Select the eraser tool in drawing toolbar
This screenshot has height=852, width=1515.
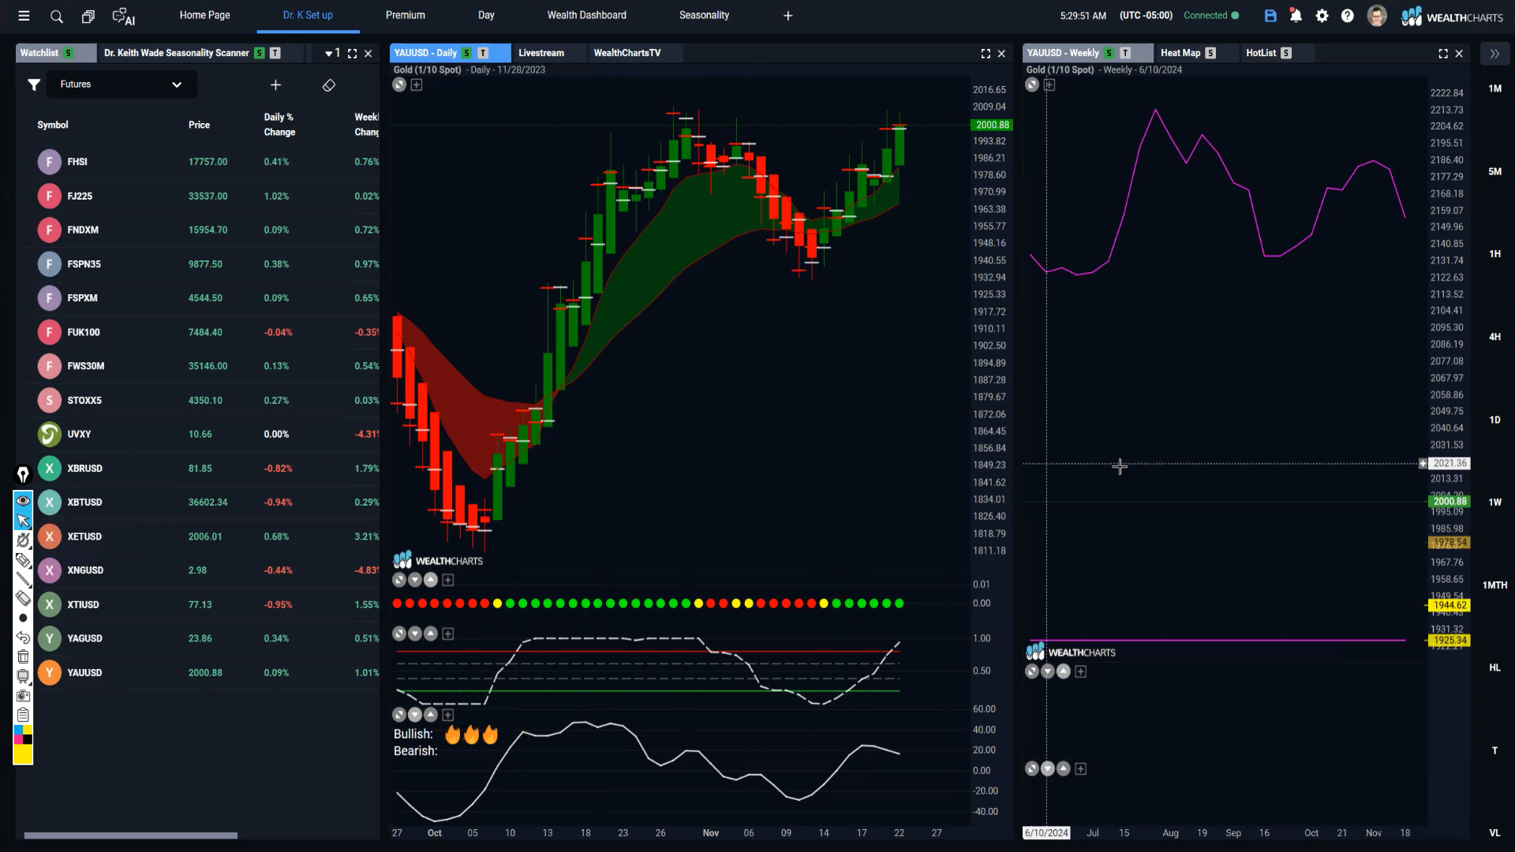tap(23, 599)
